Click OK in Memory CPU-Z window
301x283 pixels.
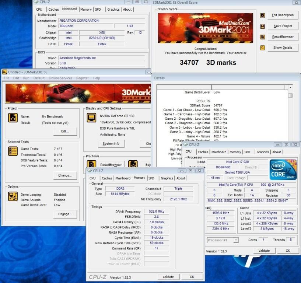[x=192, y=277]
